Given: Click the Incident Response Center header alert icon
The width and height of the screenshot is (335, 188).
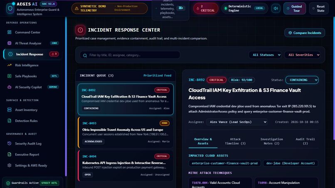Looking at the screenshot, I should [80, 30].
